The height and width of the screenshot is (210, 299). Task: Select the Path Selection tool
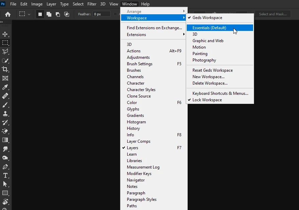click(5, 184)
